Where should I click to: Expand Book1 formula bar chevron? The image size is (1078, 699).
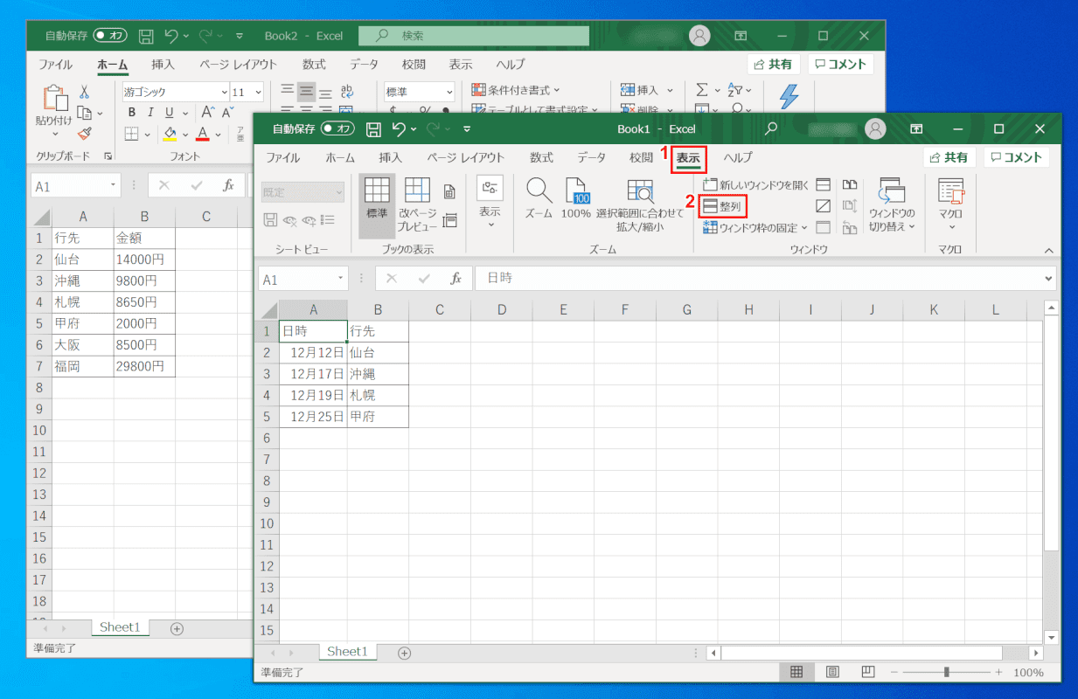(x=1049, y=279)
